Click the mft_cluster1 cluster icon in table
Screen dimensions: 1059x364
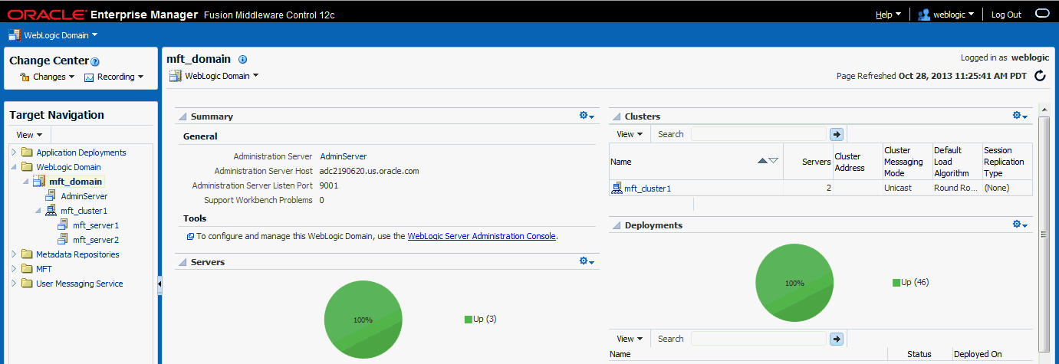[x=617, y=188]
